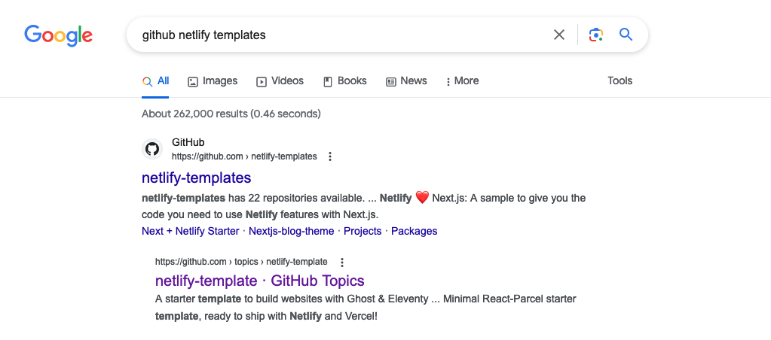Image resolution: width=771 pixels, height=340 pixels.
Task: Switch to the Images tab
Action: point(213,81)
